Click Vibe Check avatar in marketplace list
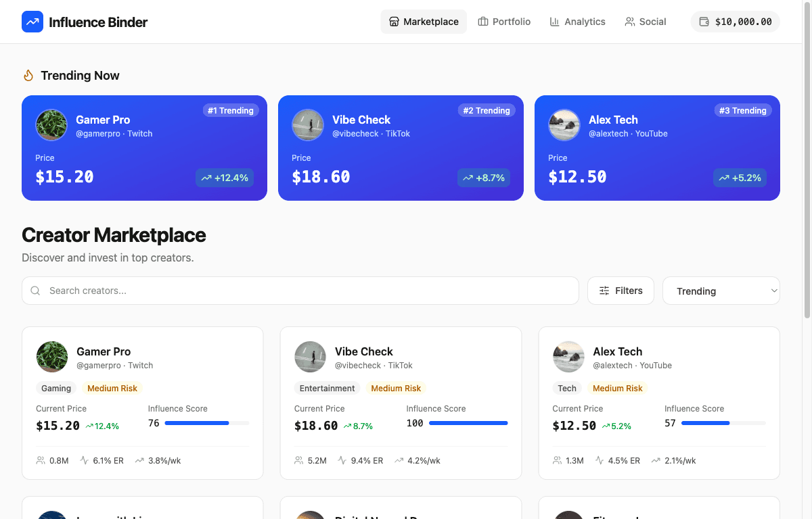This screenshot has width=812, height=519. [310, 357]
